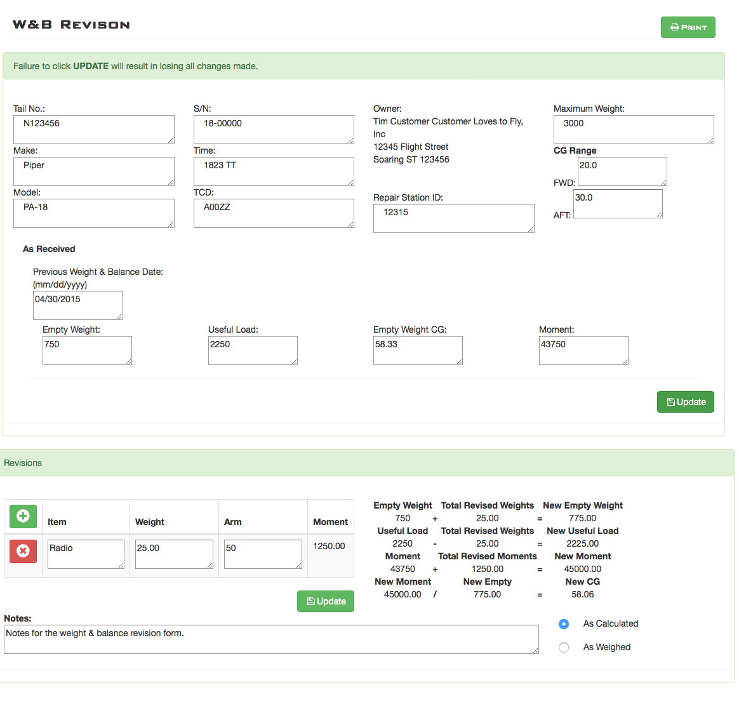
Task: Click the CG Range FWD field
Action: click(x=623, y=171)
